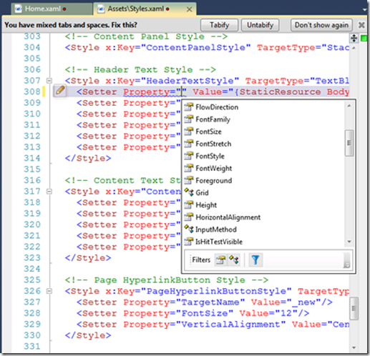Viewport: 370px width, 356px height.
Task: Toggle the blue funnel filter button
Action: (255, 259)
